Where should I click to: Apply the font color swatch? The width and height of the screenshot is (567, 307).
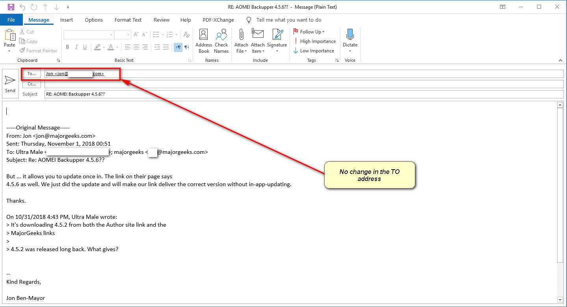coord(111,47)
